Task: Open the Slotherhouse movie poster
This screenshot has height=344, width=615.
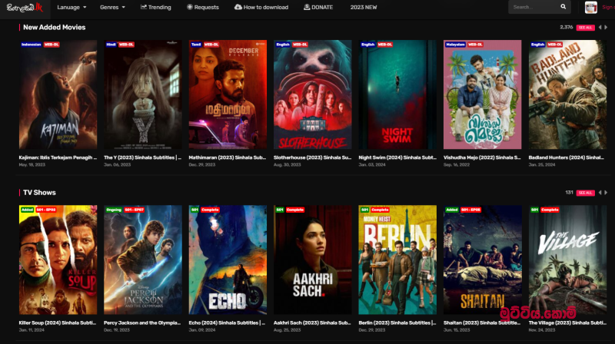Action: click(x=312, y=94)
